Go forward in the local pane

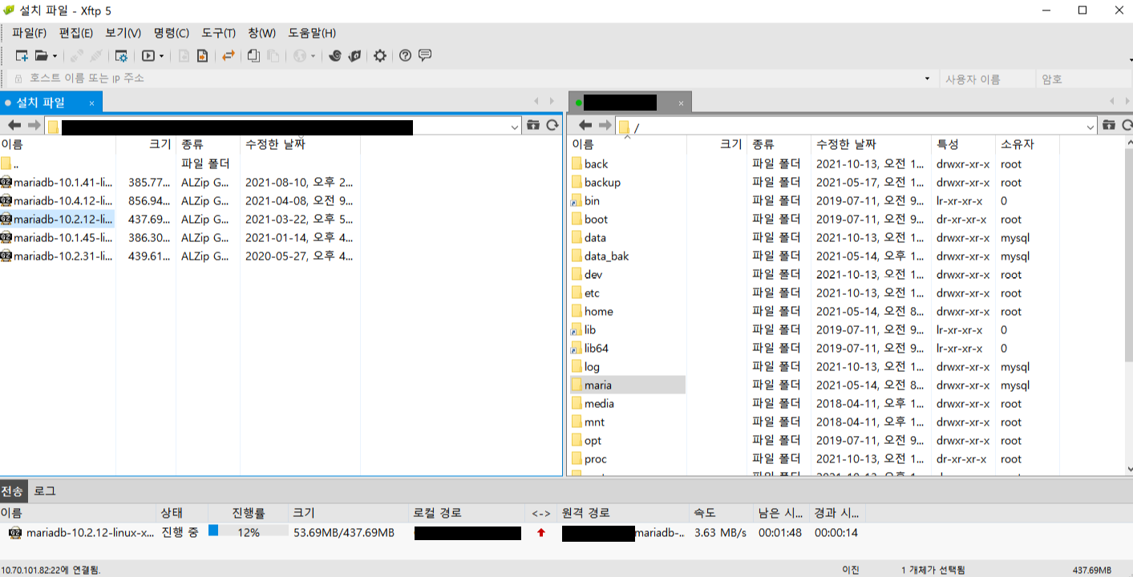pos(34,125)
